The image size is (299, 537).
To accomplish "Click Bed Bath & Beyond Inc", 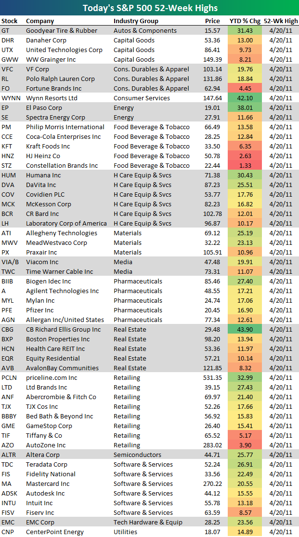I will point(60,416).
